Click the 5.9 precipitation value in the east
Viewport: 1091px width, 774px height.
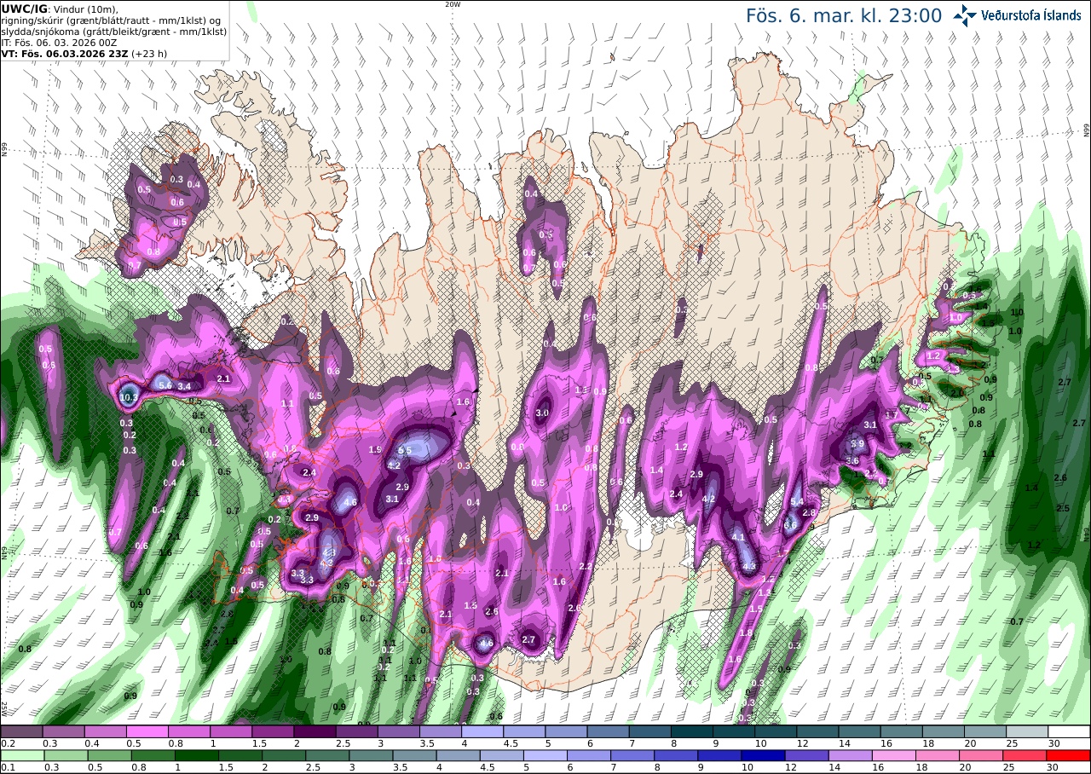coord(857,443)
